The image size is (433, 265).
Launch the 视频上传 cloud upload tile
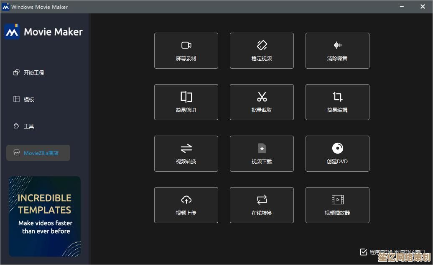point(186,205)
